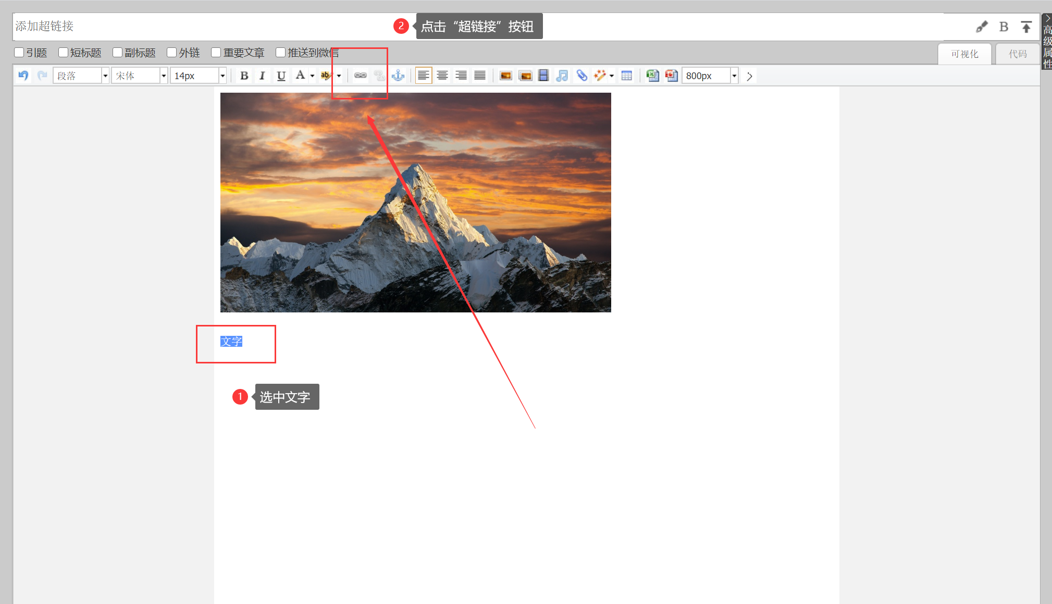
Task: Insert an anchor
Action: [x=398, y=75]
